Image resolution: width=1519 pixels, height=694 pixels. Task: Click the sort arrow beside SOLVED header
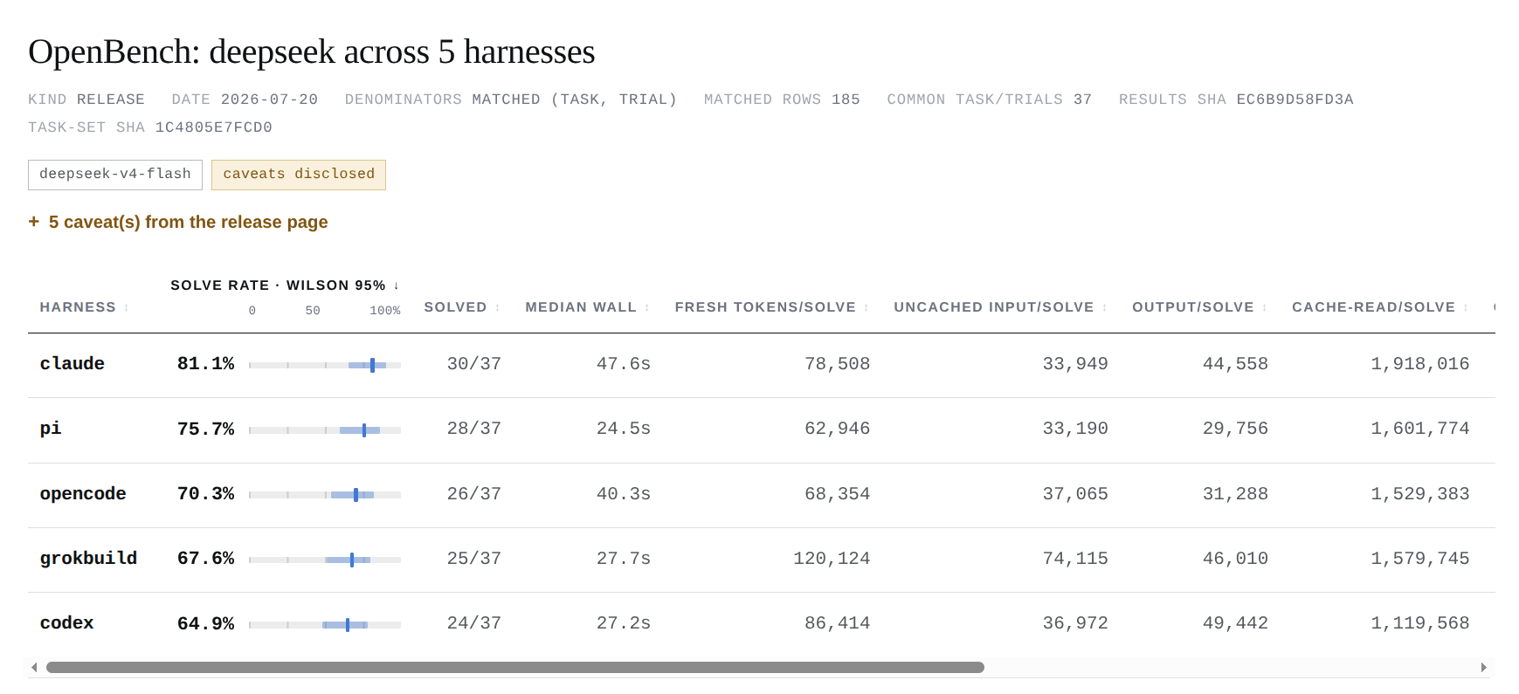tap(498, 308)
